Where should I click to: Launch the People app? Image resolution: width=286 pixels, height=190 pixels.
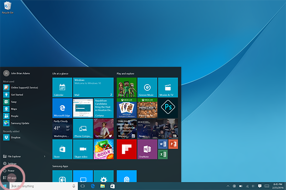click(11, 116)
